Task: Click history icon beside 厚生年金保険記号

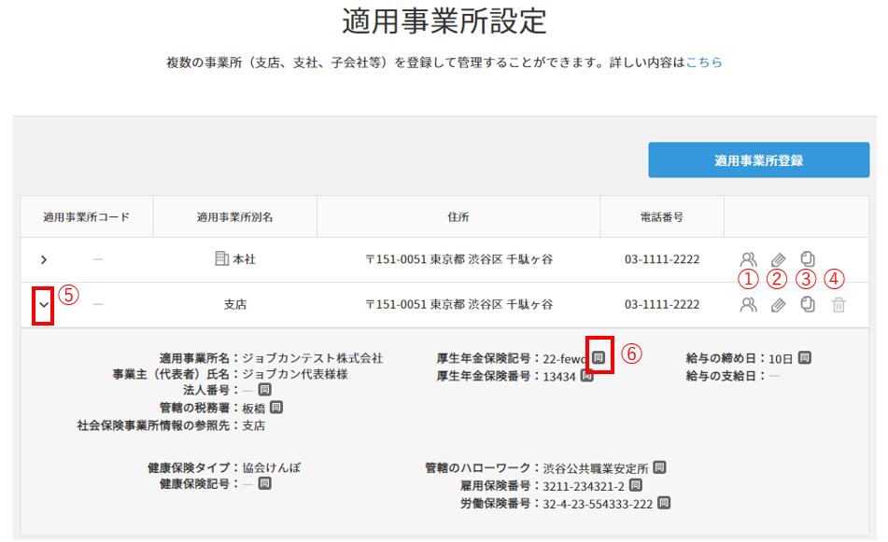Action: pyautogui.click(x=599, y=357)
